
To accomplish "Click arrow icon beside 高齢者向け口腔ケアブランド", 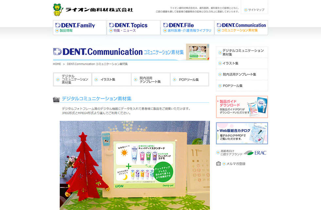I will 218,152.
